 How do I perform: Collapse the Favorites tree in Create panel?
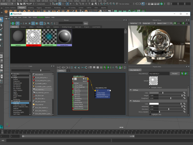click(x=12, y=74)
